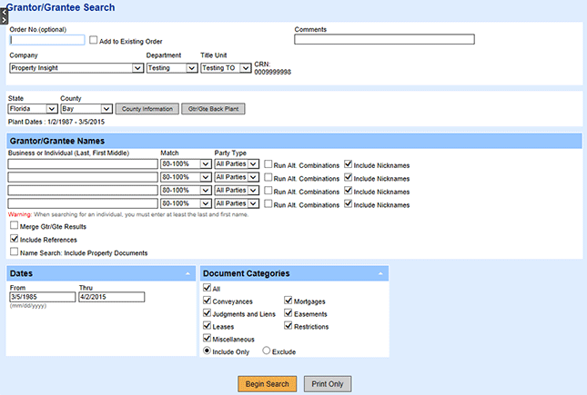Screen dimensions: 587x395
Task: Collapse the Dates panel arrow
Action: pyautogui.click(x=187, y=273)
